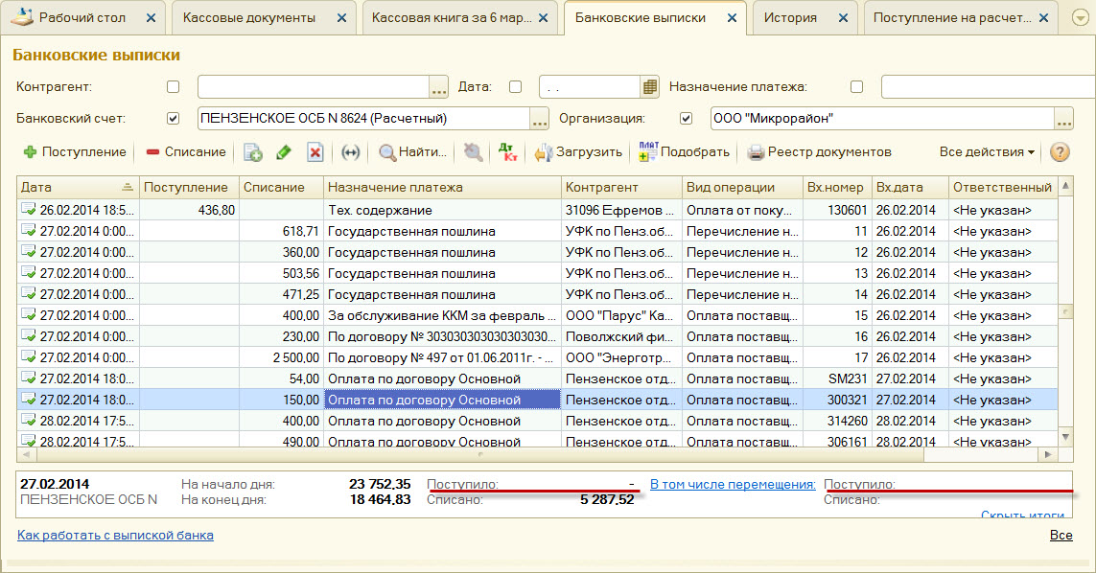
Task: Click the copy document icon in toolbar
Action: [x=253, y=152]
